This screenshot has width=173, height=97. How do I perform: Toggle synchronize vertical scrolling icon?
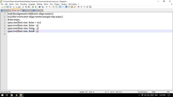[53, 7]
